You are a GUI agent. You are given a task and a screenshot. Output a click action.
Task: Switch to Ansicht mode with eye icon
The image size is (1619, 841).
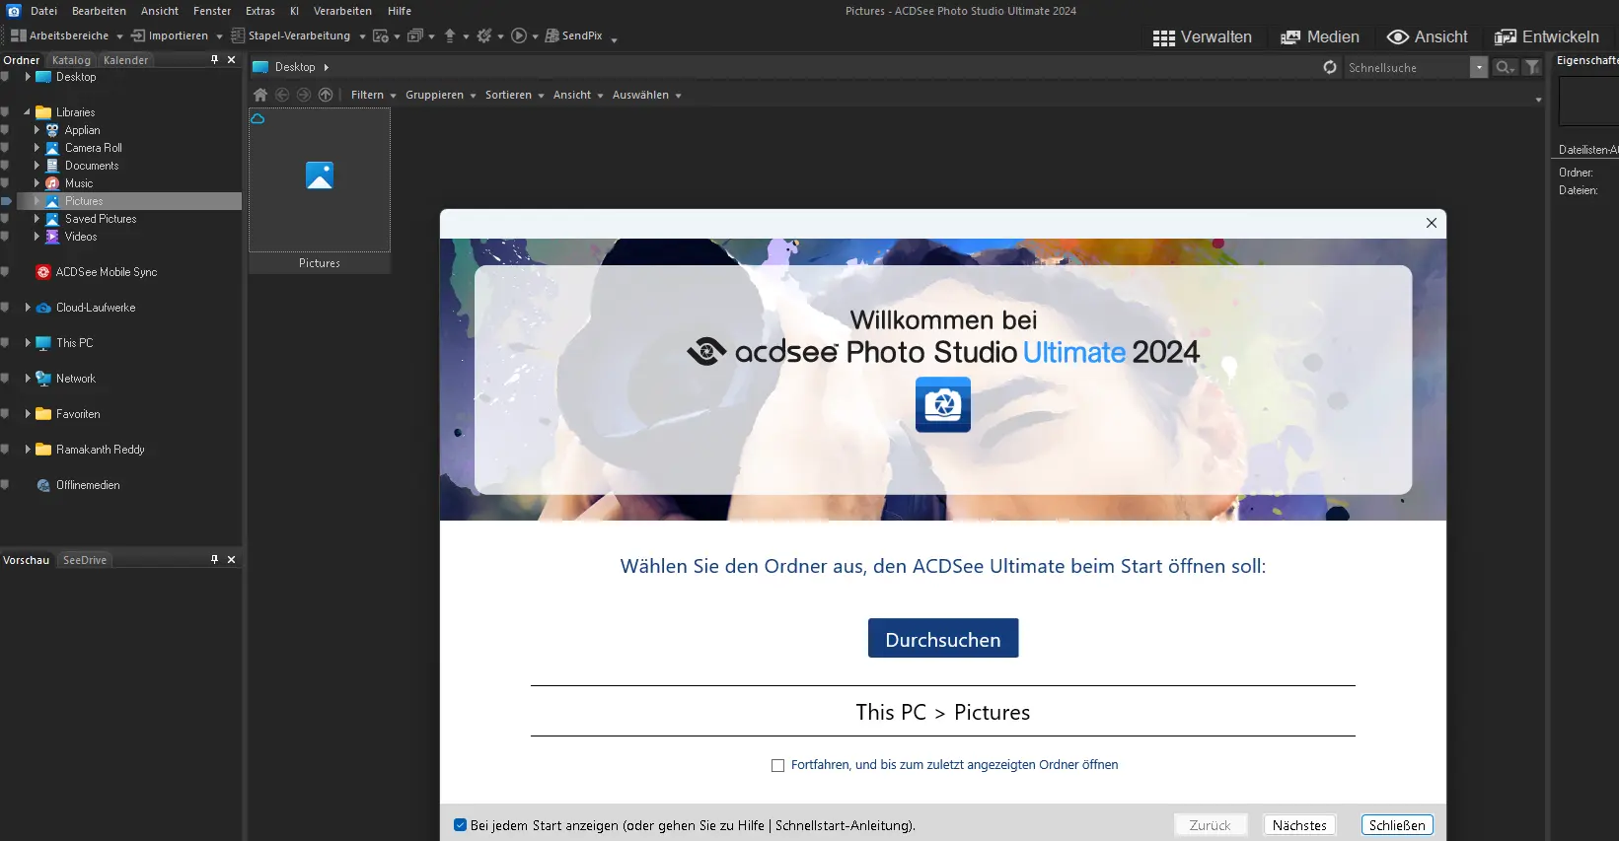(x=1428, y=37)
